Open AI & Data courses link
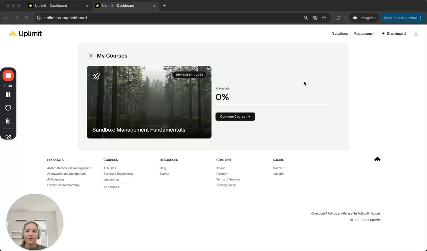Viewport: 427px width, 251px height. [x=110, y=168]
